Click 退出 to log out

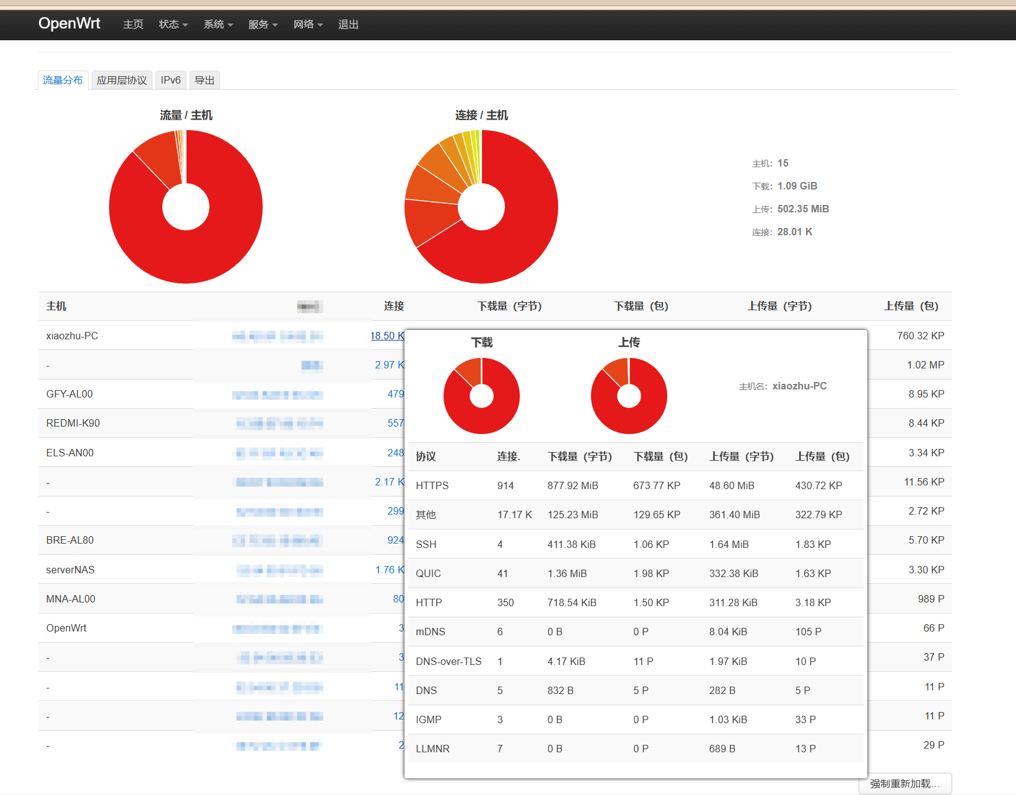(348, 24)
